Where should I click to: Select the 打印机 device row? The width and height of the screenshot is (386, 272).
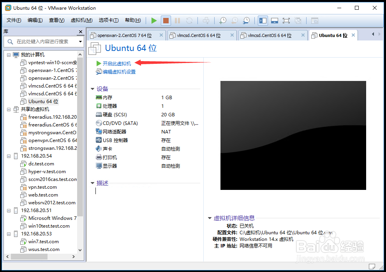[x=147, y=157]
